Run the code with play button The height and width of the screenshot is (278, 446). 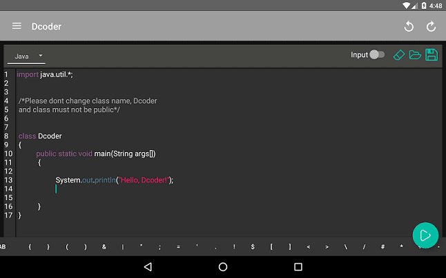coord(425,235)
